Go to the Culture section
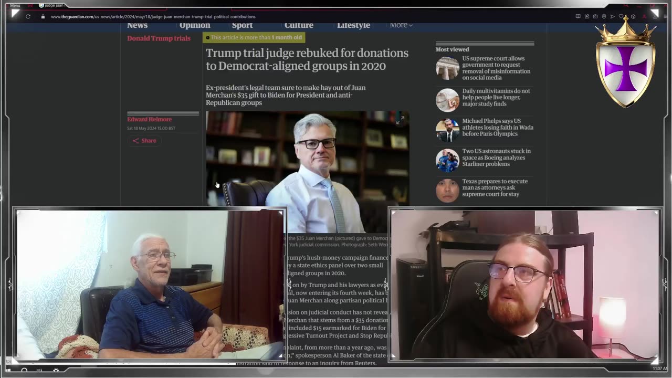Viewport: 672px width, 378px height. pyautogui.click(x=299, y=25)
